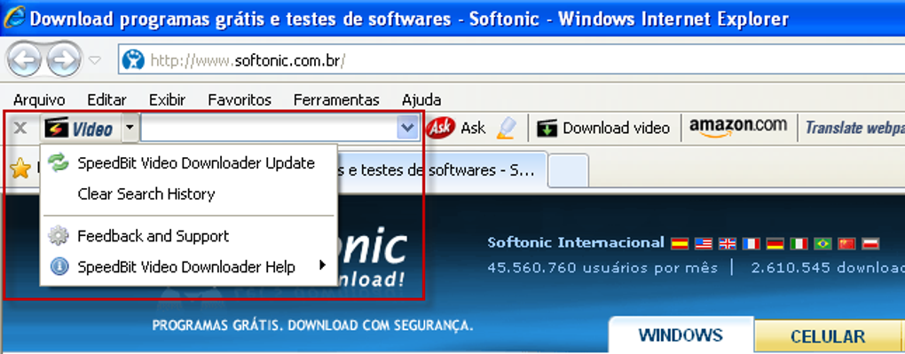The height and width of the screenshot is (354, 905).
Task: Select the Germany flag icon
Action: click(x=775, y=243)
